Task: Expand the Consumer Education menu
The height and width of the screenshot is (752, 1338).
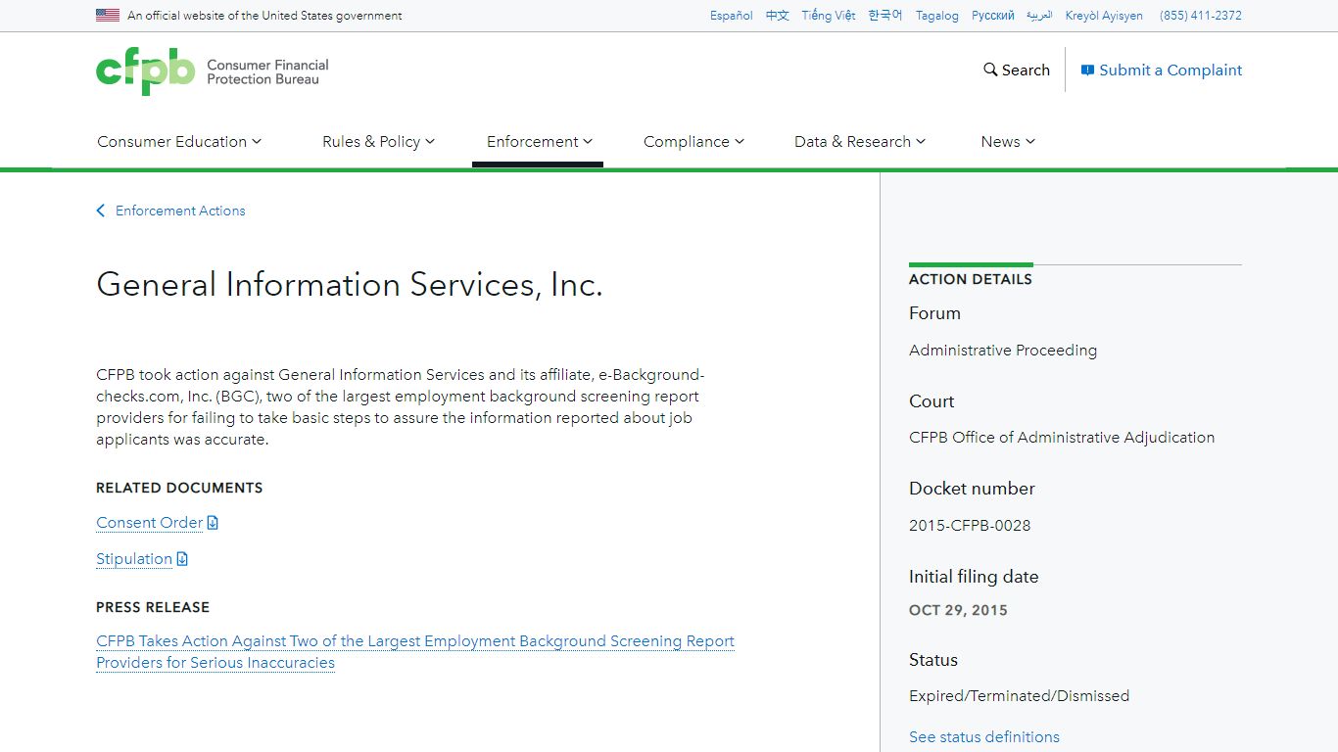Action: tap(179, 142)
